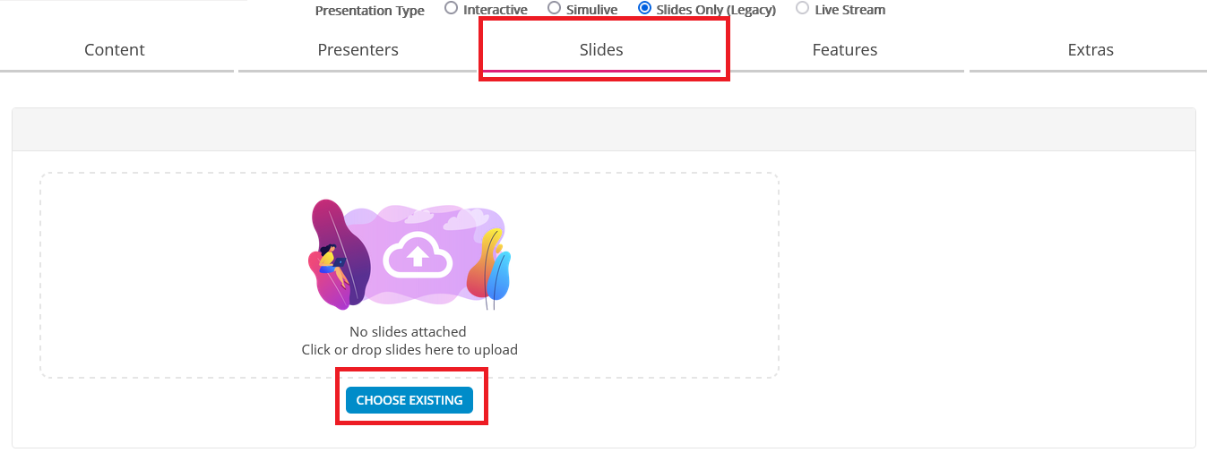Switch to the Extras tab
The width and height of the screenshot is (1207, 461).
pos(1091,50)
